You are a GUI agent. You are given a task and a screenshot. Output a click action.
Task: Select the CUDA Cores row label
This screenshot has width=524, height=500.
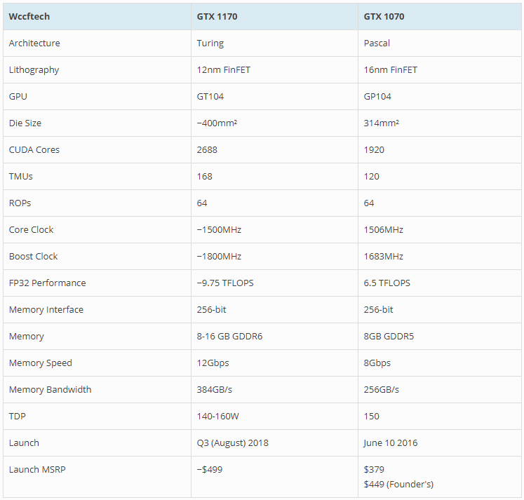pos(34,149)
